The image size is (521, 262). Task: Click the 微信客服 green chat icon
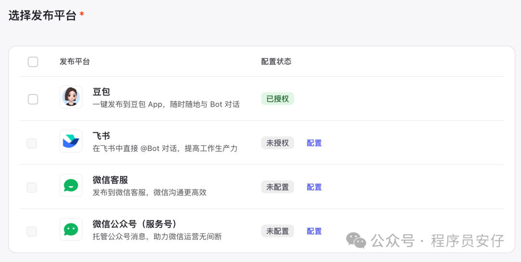click(x=71, y=185)
